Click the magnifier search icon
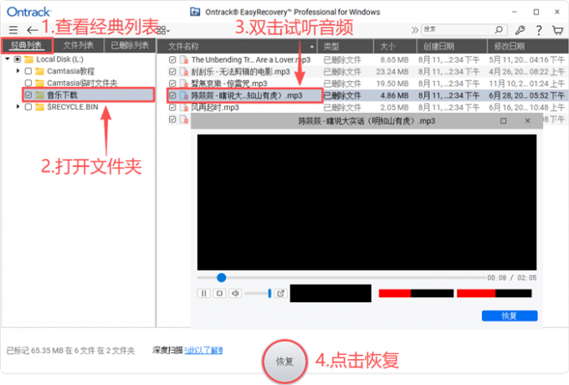569x385 pixels. pos(500,29)
